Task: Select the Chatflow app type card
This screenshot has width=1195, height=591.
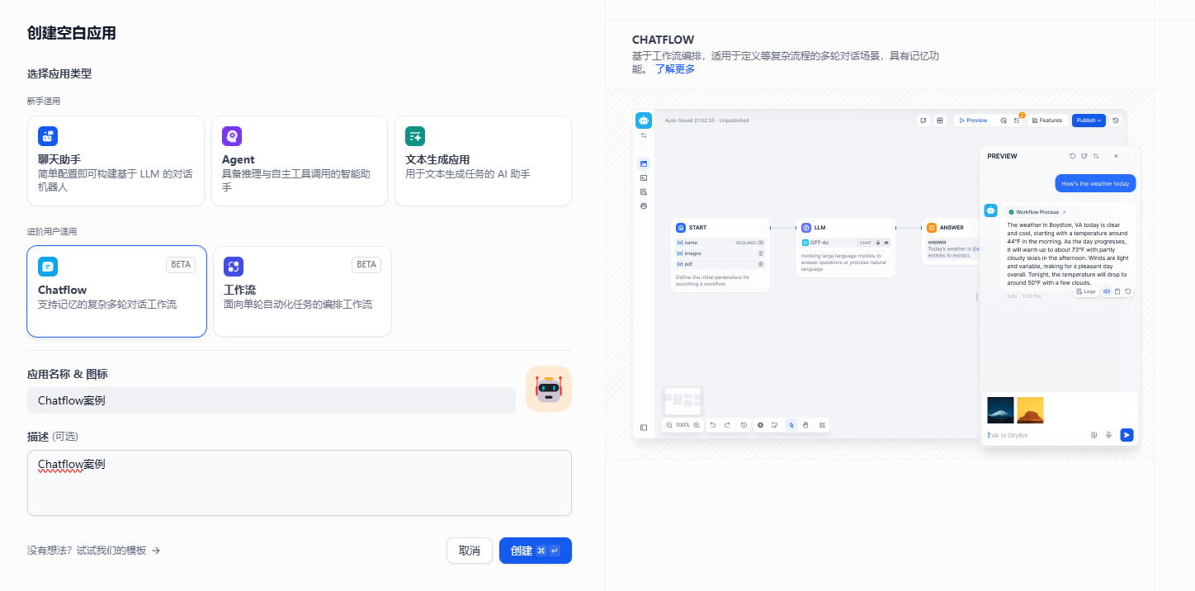Action: 116,291
